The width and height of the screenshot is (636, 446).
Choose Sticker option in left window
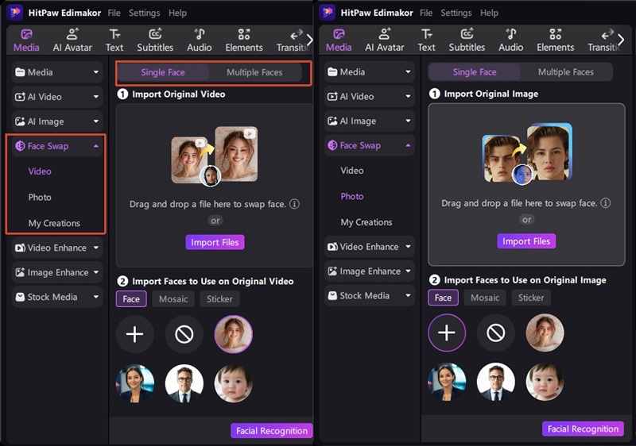219,299
